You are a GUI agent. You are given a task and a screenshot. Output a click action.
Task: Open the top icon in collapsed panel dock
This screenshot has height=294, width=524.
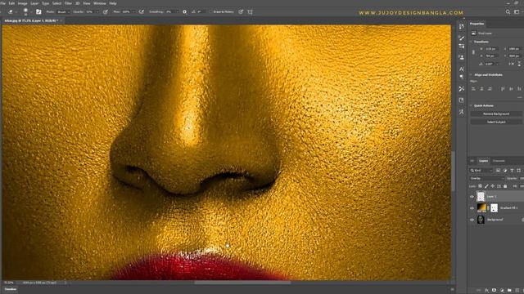462,26
